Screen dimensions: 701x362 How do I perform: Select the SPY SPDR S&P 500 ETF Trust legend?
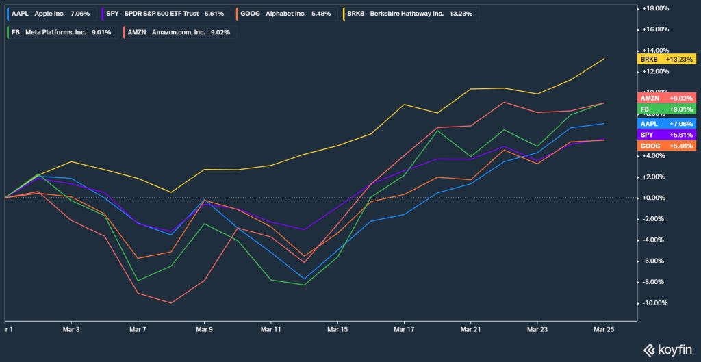166,14
